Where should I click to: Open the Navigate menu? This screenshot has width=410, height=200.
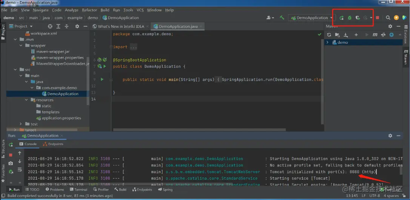pos(40,10)
